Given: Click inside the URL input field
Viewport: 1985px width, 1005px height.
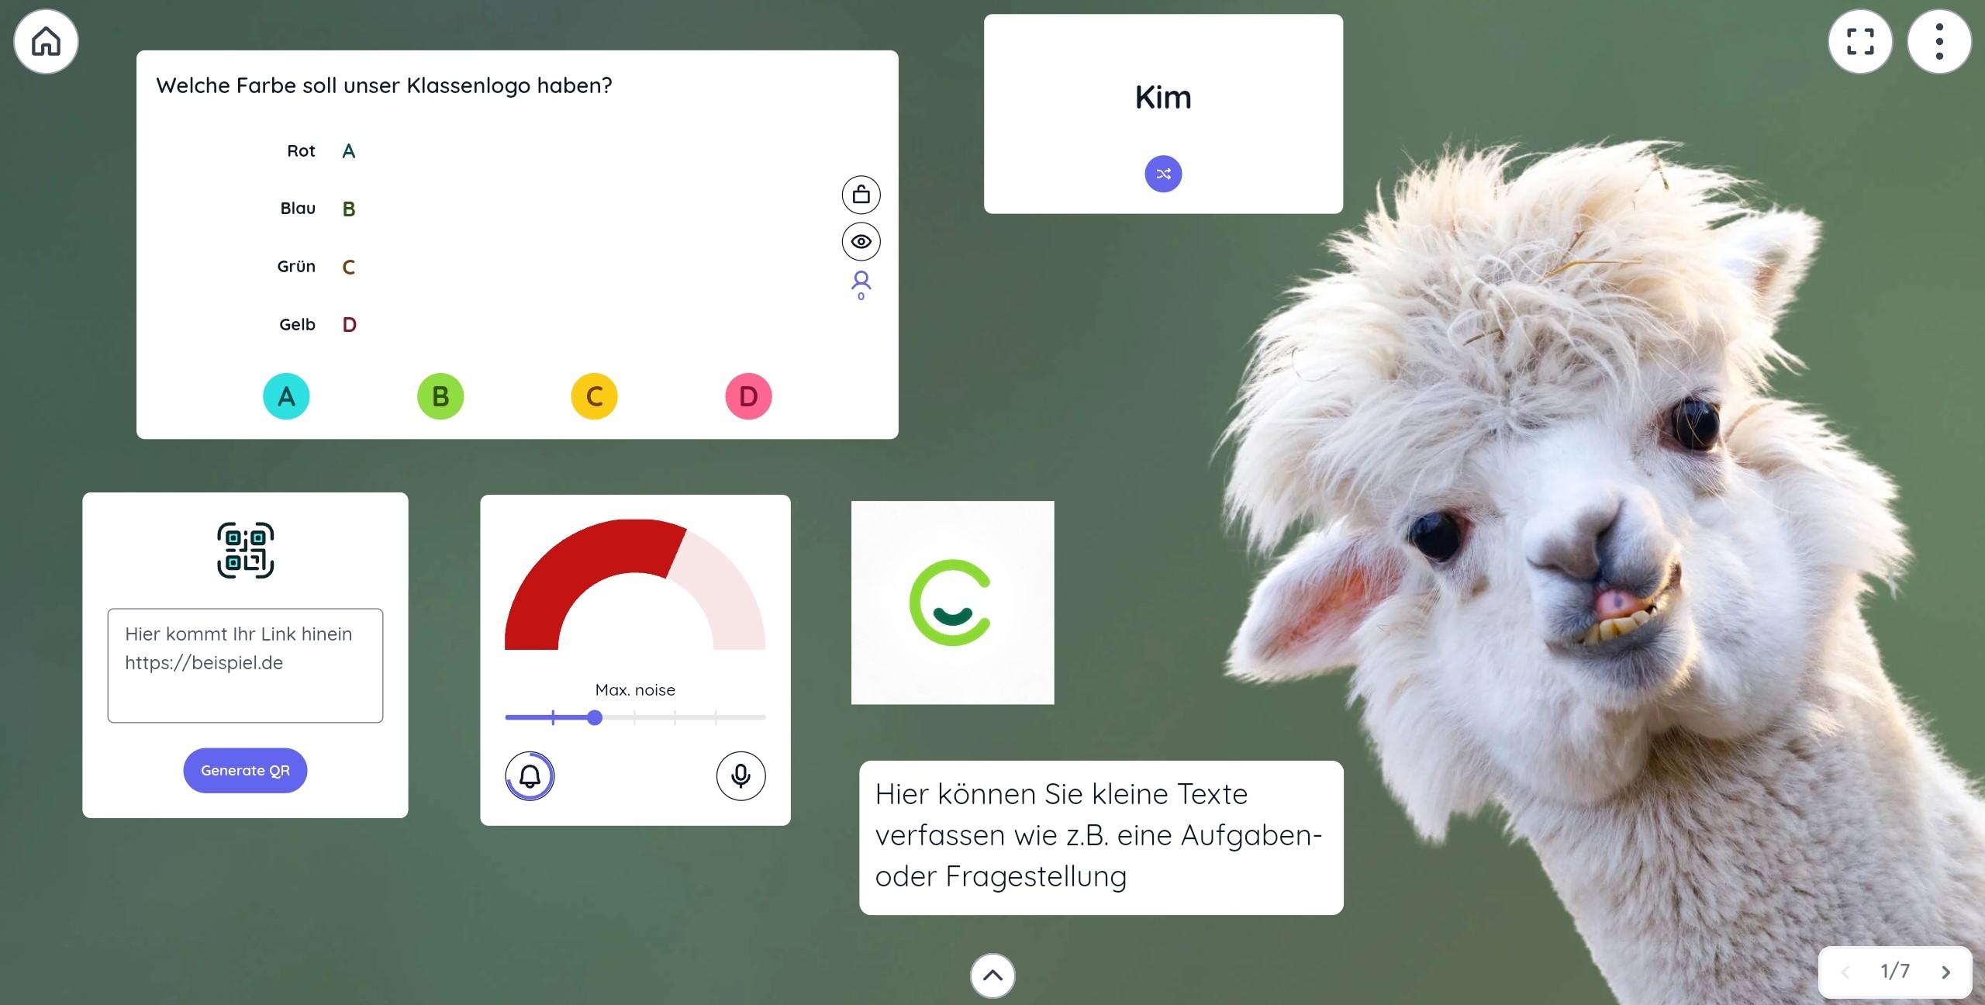Looking at the screenshot, I should [x=245, y=663].
